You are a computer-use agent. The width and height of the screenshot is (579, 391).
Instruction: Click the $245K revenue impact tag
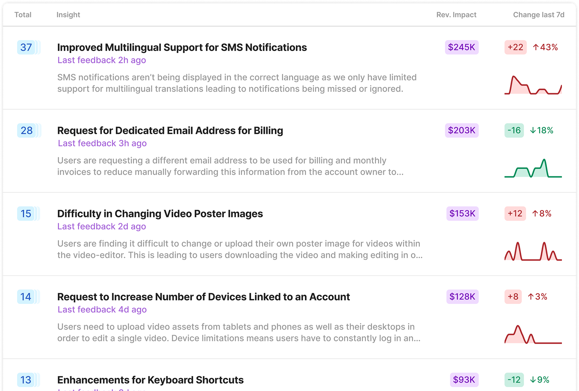(462, 47)
